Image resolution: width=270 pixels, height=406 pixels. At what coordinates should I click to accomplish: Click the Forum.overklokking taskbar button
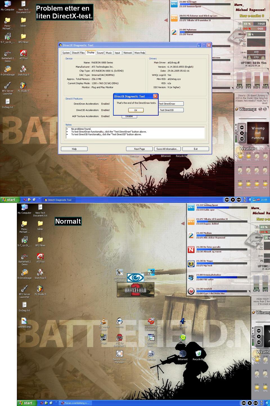tap(75, 403)
